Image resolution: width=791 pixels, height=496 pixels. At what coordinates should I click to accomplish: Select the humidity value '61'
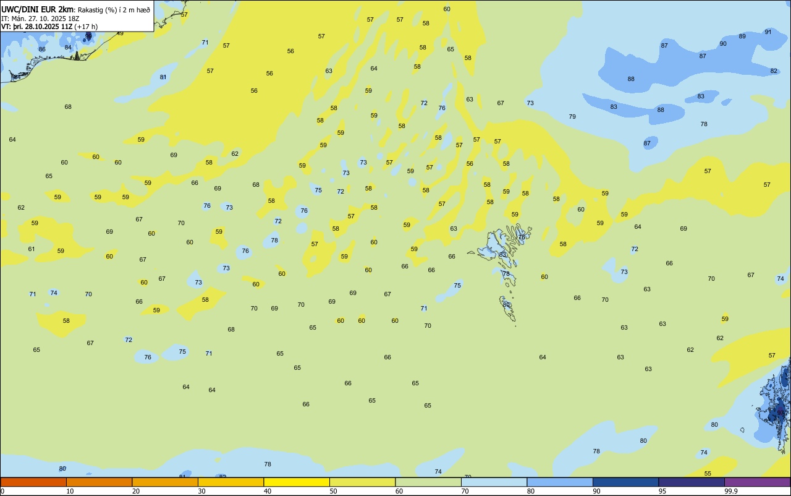[x=32, y=249]
